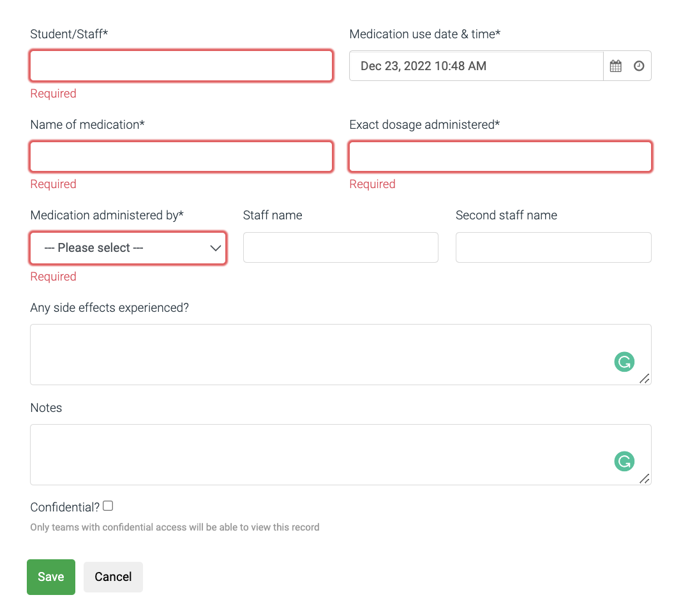
Task: Tick the Confidential checkbox
Action: [108, 506]
